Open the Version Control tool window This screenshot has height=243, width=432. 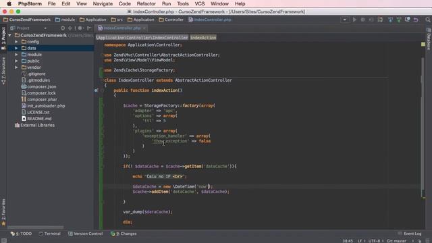pyautogui.click(x=85, y=234)
